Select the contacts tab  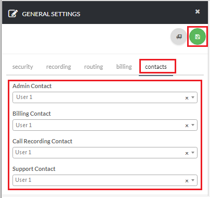click(156, 67)
